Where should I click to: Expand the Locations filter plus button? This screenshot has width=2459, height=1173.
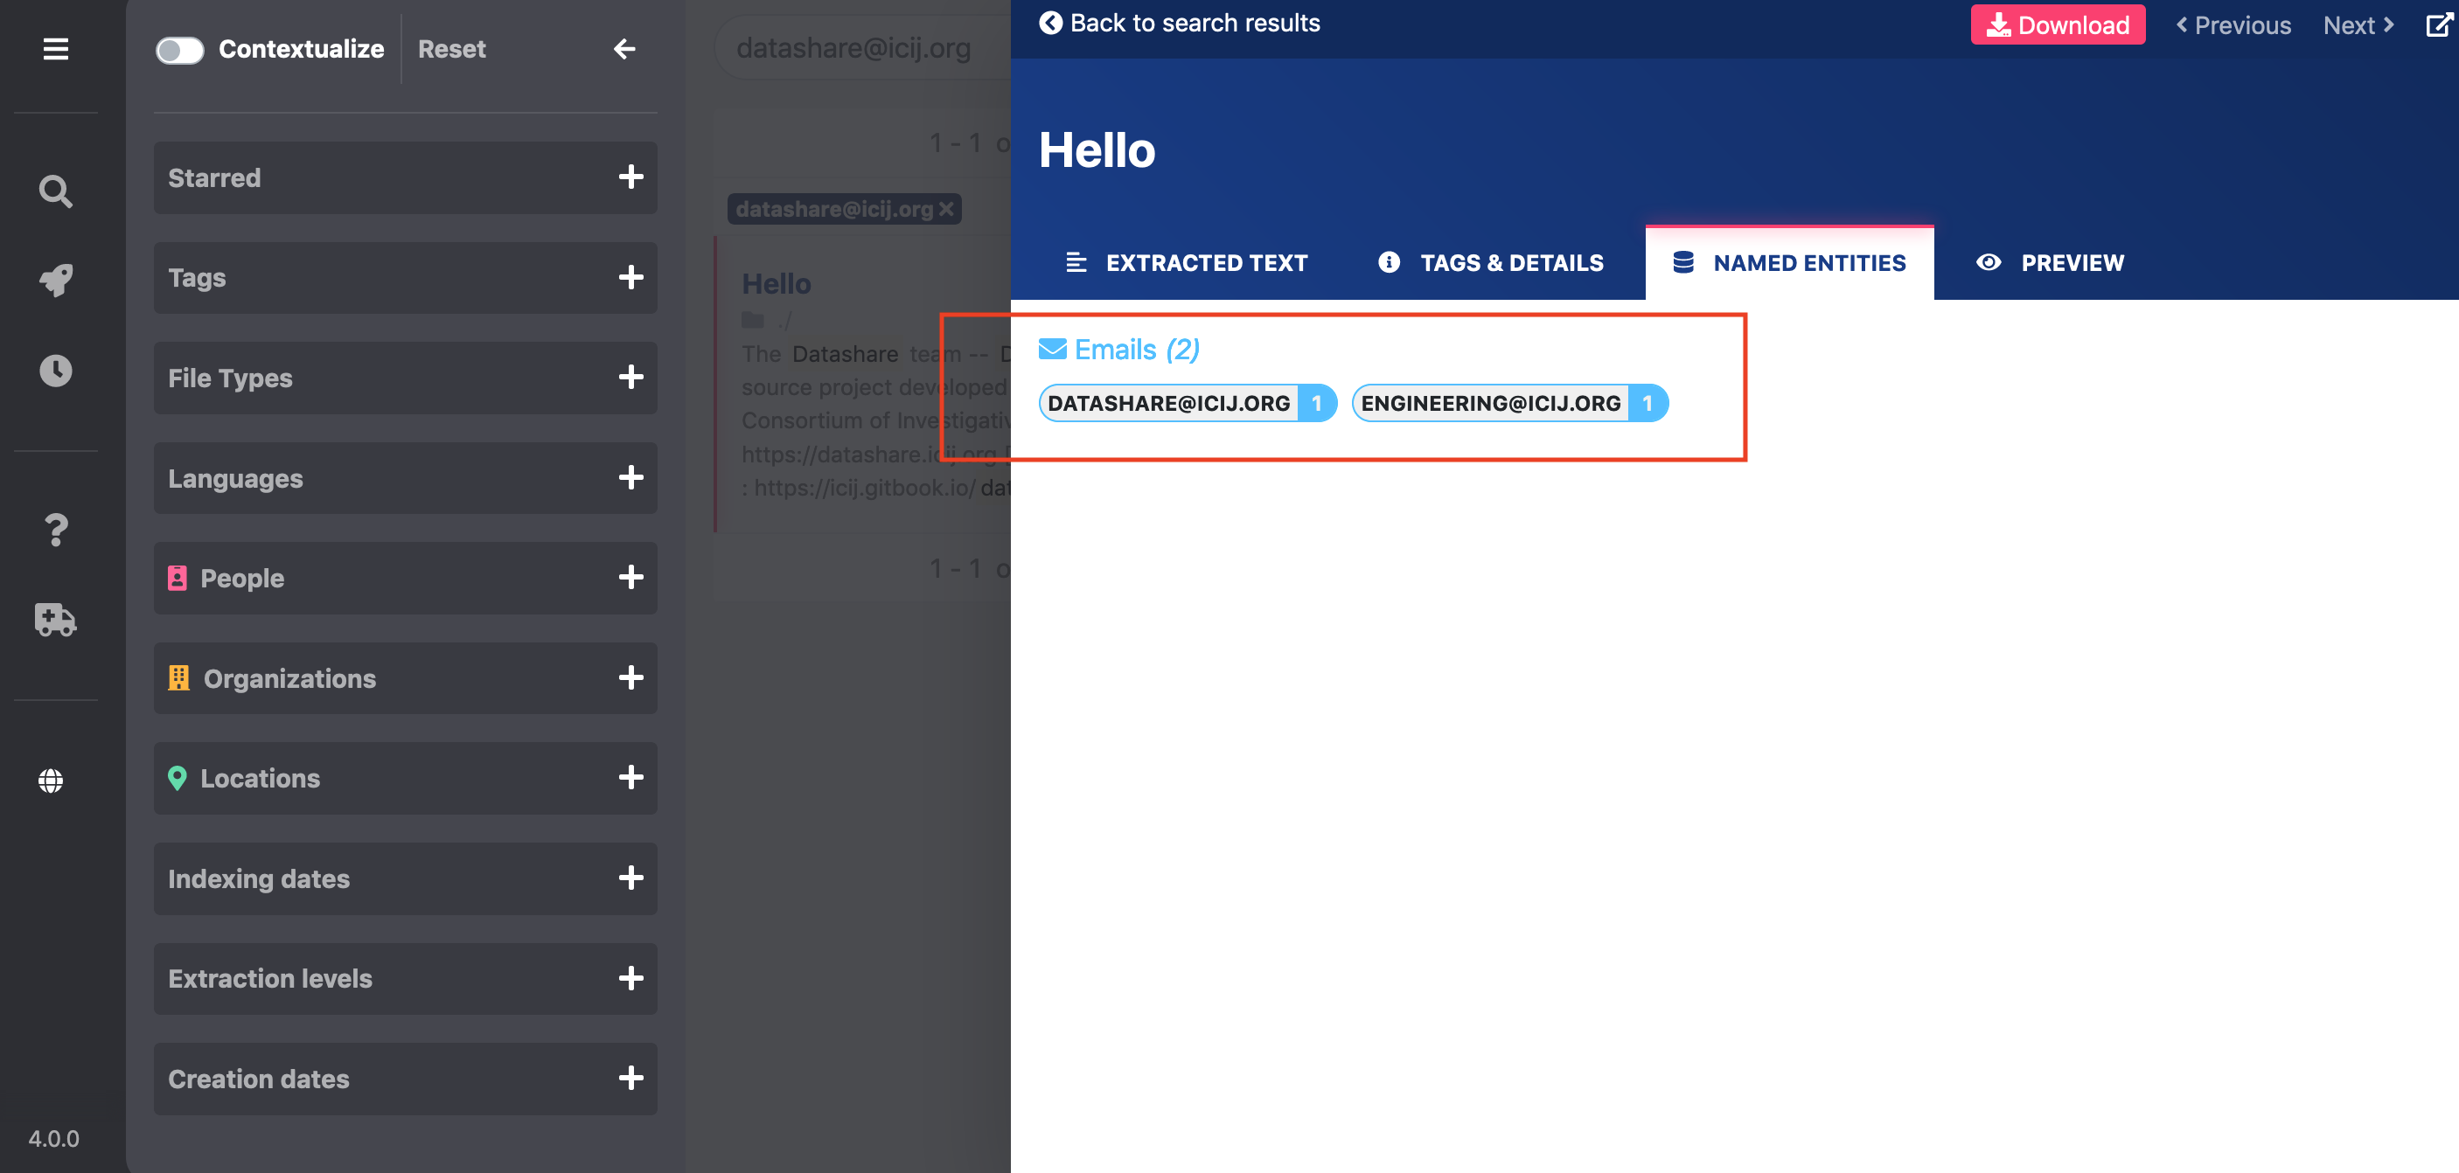click(631, 778)
